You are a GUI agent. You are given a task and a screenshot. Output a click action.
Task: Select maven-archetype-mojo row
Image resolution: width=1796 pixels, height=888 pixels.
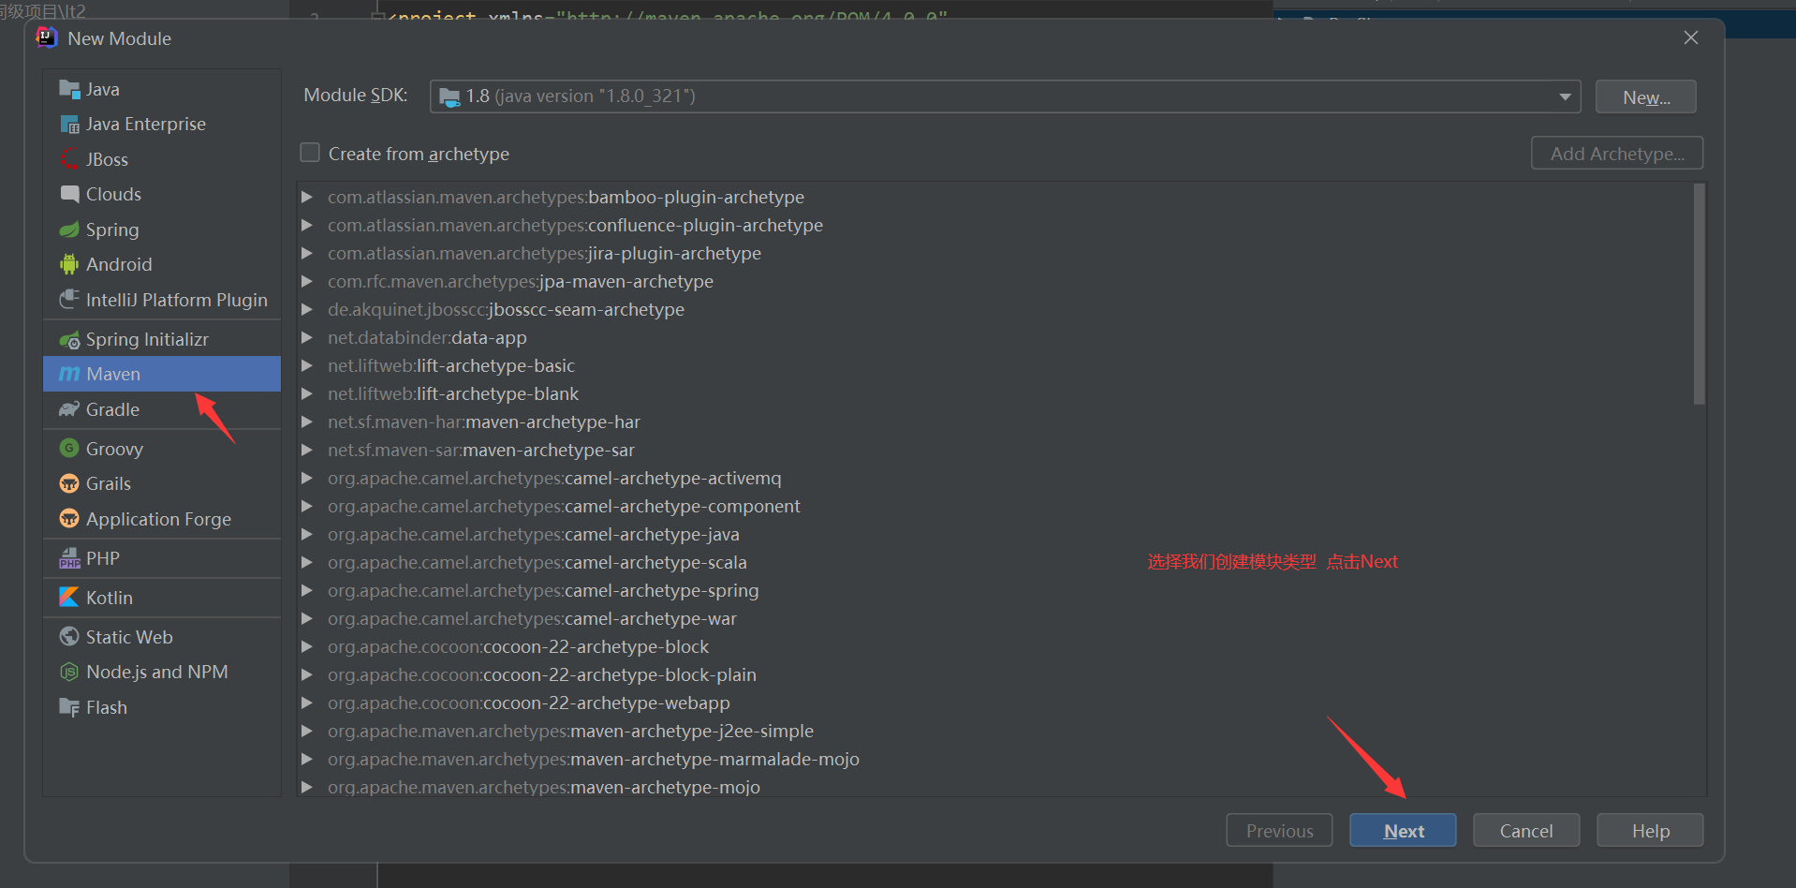[995, 786]
